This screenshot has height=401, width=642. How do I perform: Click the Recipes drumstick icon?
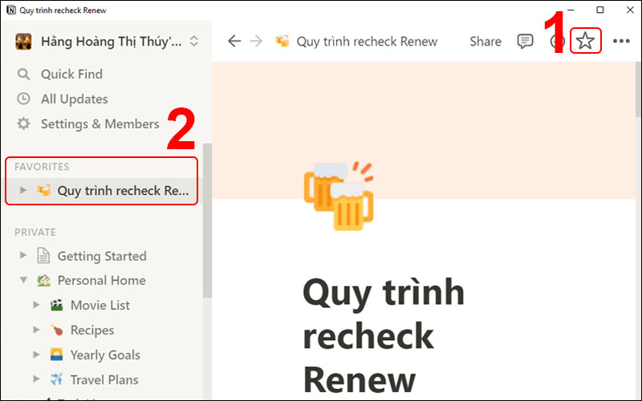pyautogui.click(x=57, y=330)
